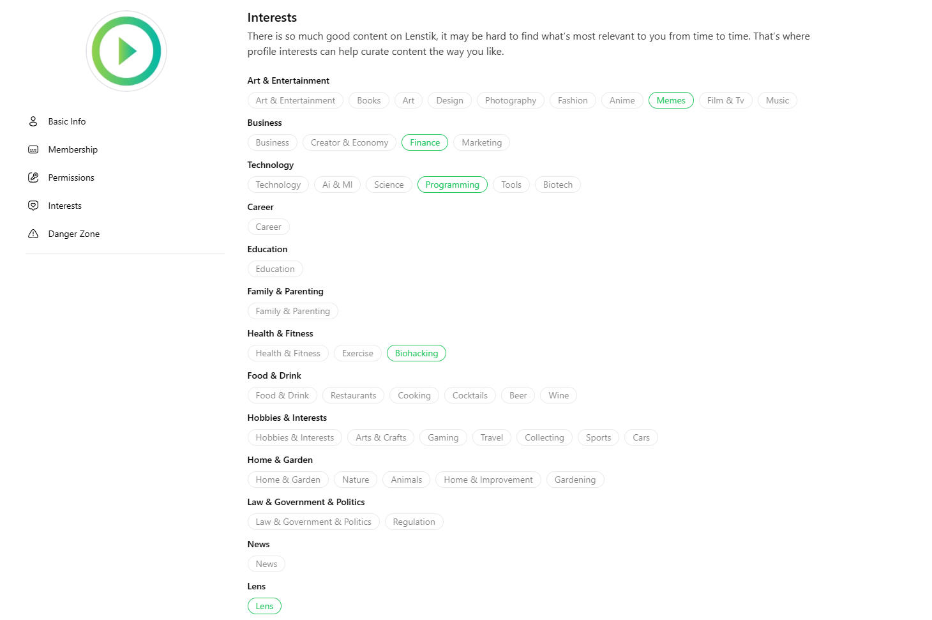Select the Home & Improvement chip
This screenshot has width=932, height=620.
pos(488,480)
